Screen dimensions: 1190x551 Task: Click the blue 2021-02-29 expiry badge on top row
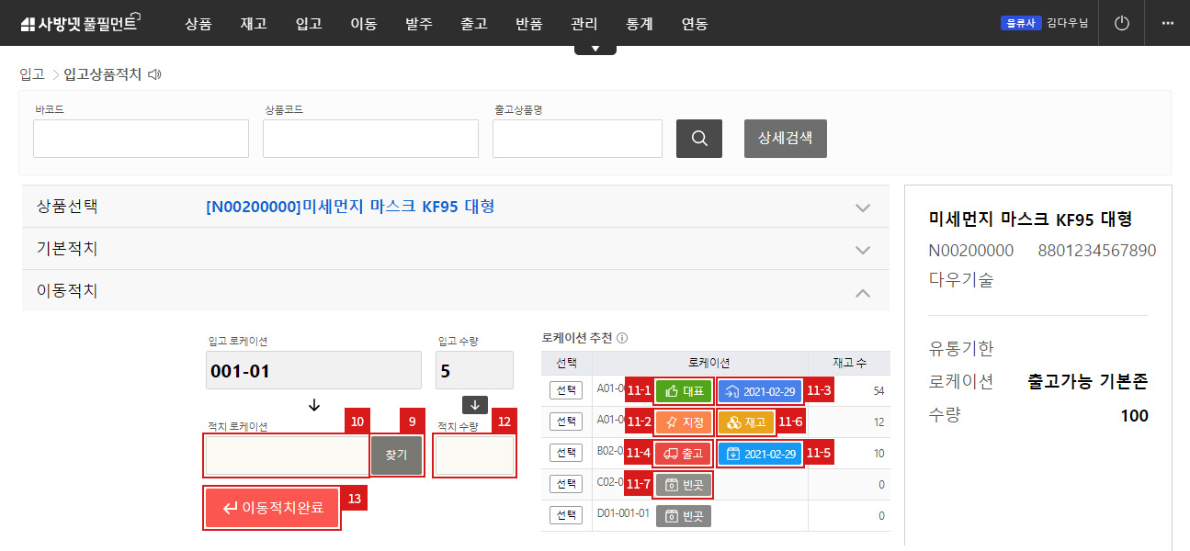click(x=761, y=390)
